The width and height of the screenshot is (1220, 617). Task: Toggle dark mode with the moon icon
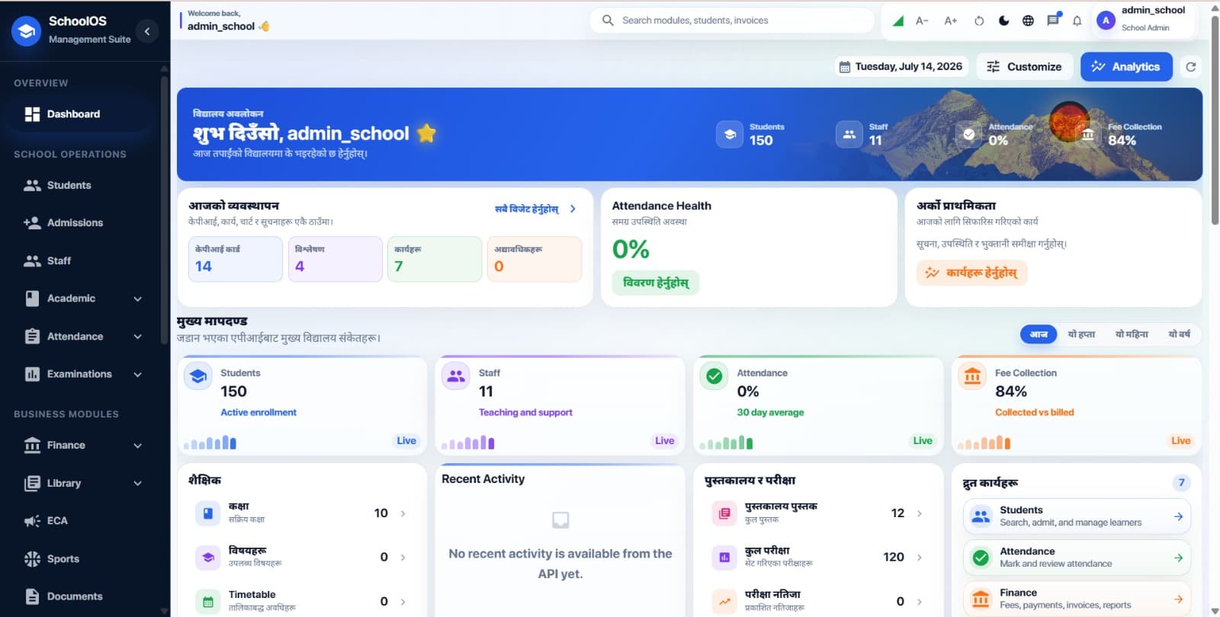coord(1003,21)
